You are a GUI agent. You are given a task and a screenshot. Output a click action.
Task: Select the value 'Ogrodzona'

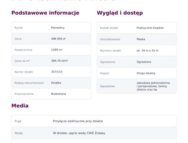coord(144,62)
